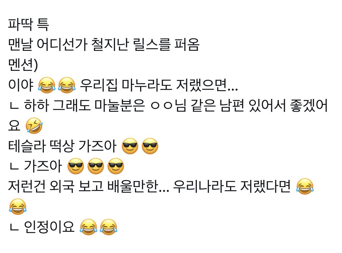342x253 pixels.
Task: Click first laughing emoji after 인정이요
Action: click(x=88, y=227)
